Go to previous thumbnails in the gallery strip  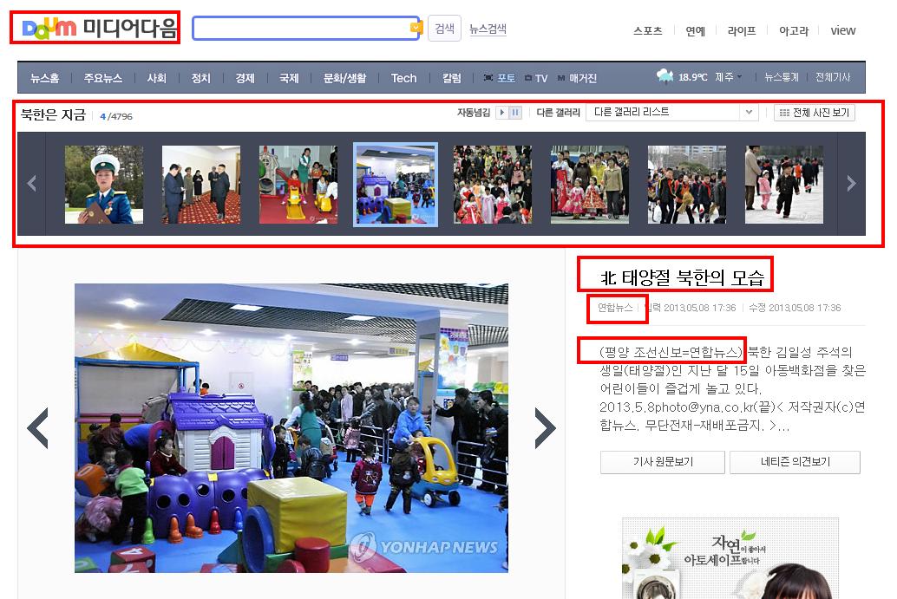click(31, 184)
